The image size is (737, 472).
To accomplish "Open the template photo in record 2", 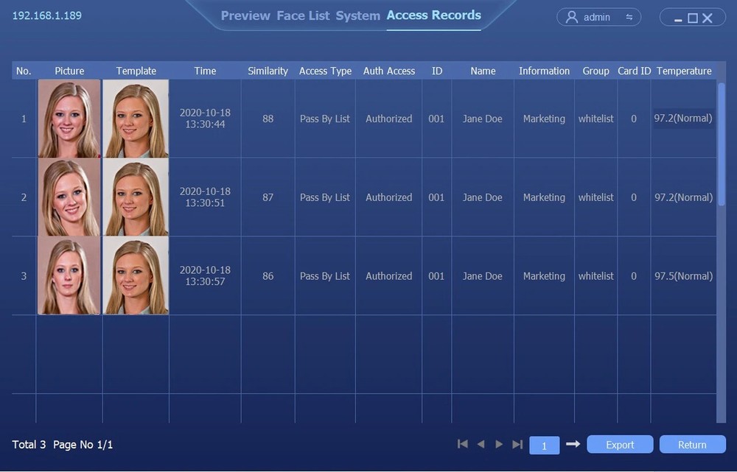I will tap(136, 197).
